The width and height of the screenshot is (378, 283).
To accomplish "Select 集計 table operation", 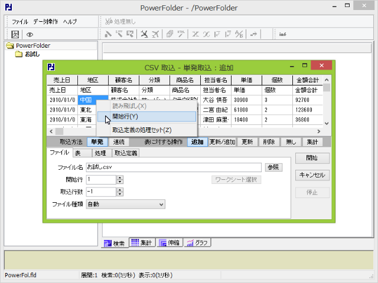I will (x=312, y=142).
